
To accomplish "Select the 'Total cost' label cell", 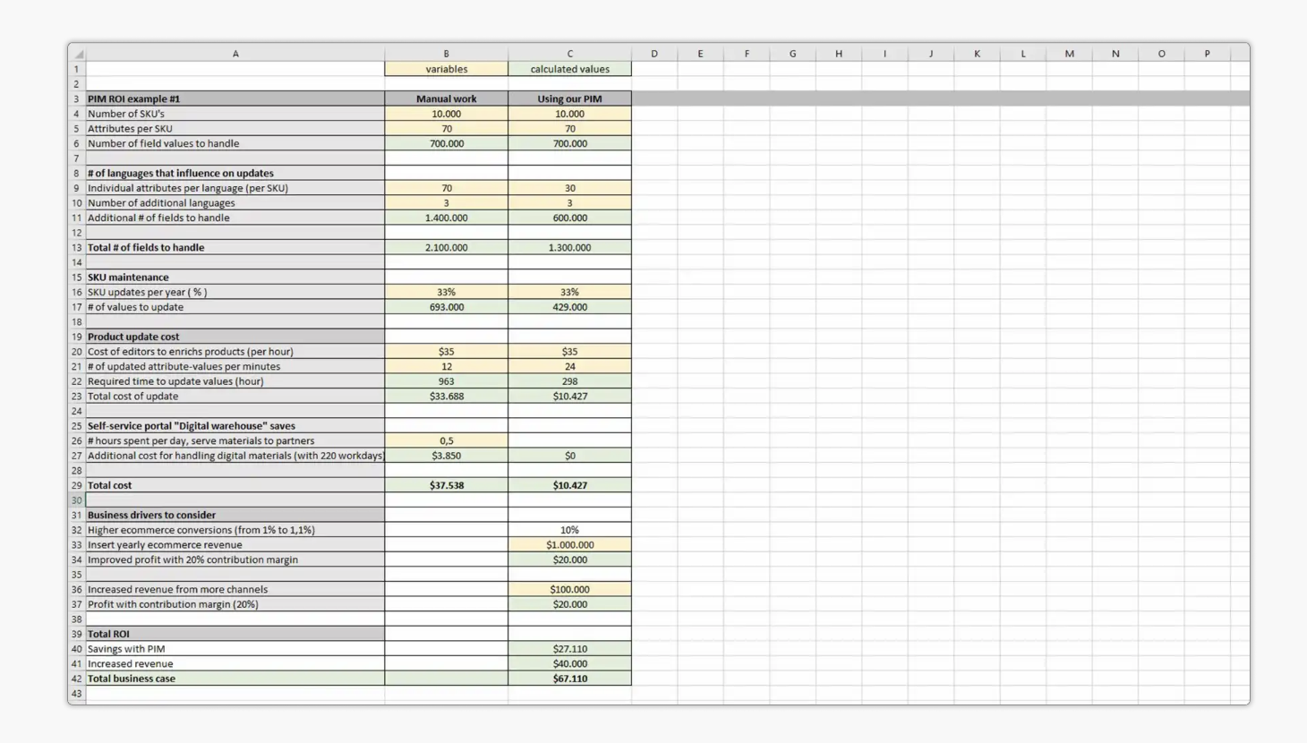I will (x=235, y=485).
